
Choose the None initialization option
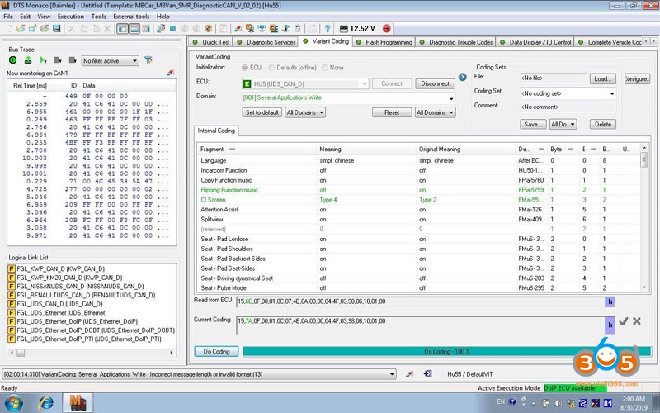325,67
